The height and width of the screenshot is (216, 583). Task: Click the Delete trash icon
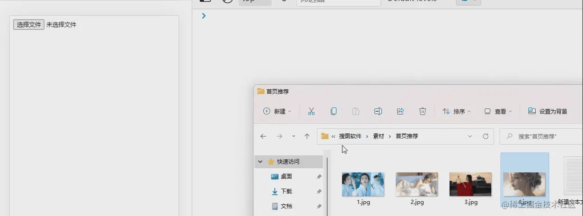[423, 111]
